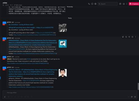Viewport: 139px width, 101px height.
Task: Start thread on hovered WebOpsDaily message
Action: pyautogui.click(x=126, y=37)
